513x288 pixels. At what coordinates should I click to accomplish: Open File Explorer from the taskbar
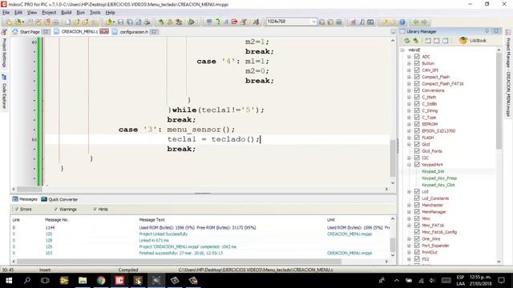[x=83, y=280]
